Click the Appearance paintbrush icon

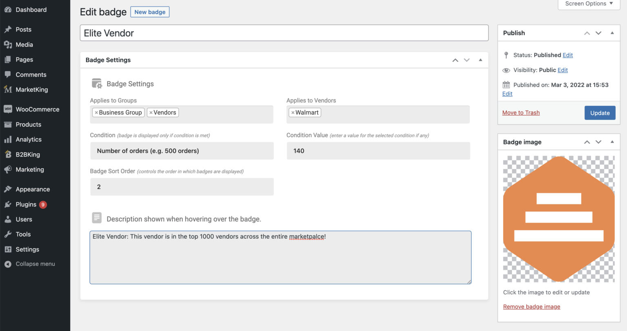pos(8,189)
